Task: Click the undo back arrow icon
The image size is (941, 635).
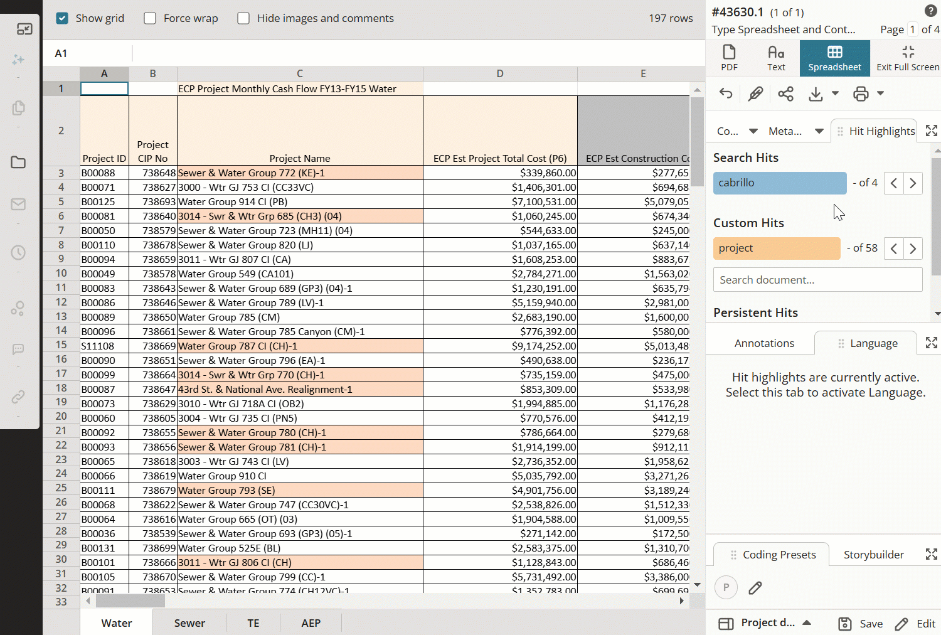Action: click(x=726, y=94)
